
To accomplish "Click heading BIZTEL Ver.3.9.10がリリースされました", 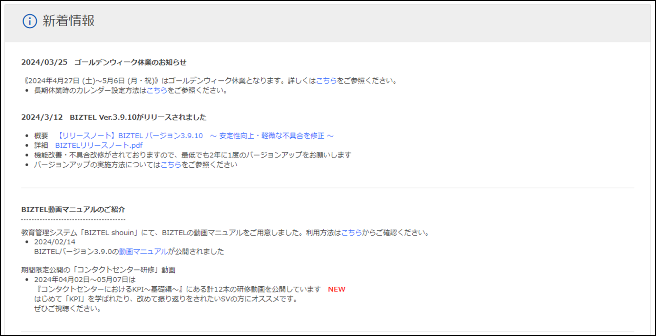I will click(x=138, y=117).
